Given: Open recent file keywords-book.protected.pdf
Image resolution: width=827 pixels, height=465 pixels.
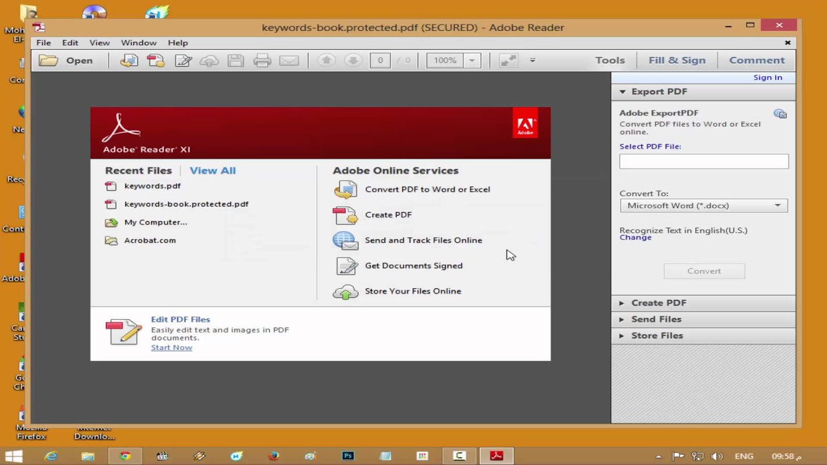Looking at the screenshot, I should 186,204.
